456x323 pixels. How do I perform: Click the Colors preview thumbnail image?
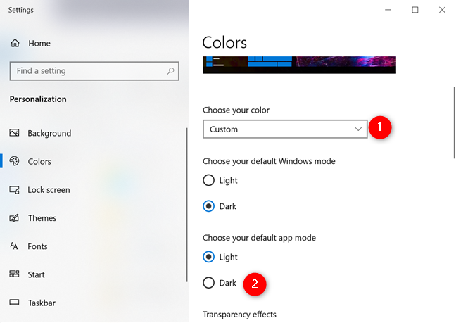[299, 65]
